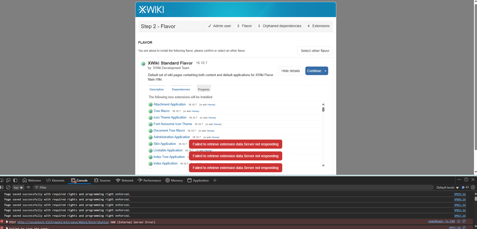Click the Hide details button
The width and height of the screenshot is (477, 229).
[x=291, y=71]
